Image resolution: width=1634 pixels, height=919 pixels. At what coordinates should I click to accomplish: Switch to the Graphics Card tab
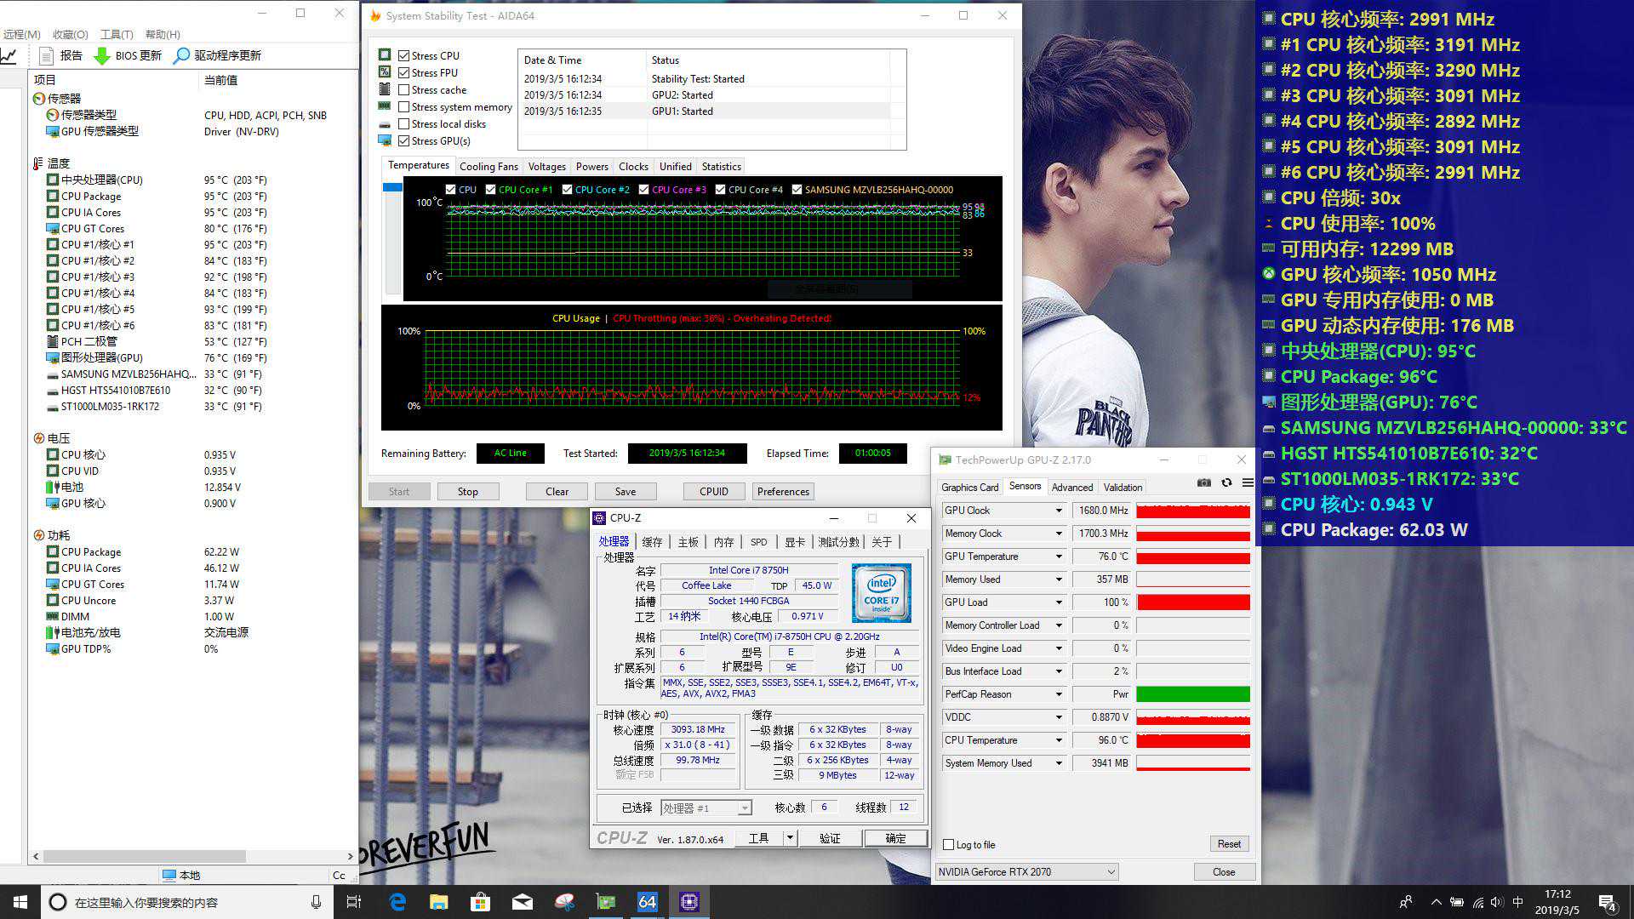969,488
